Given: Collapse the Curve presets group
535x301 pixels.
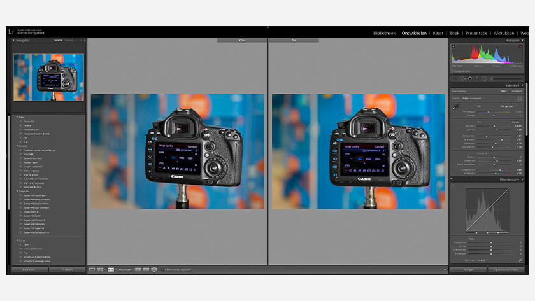Looking at the screenshot, I should (x=17, y=241).
